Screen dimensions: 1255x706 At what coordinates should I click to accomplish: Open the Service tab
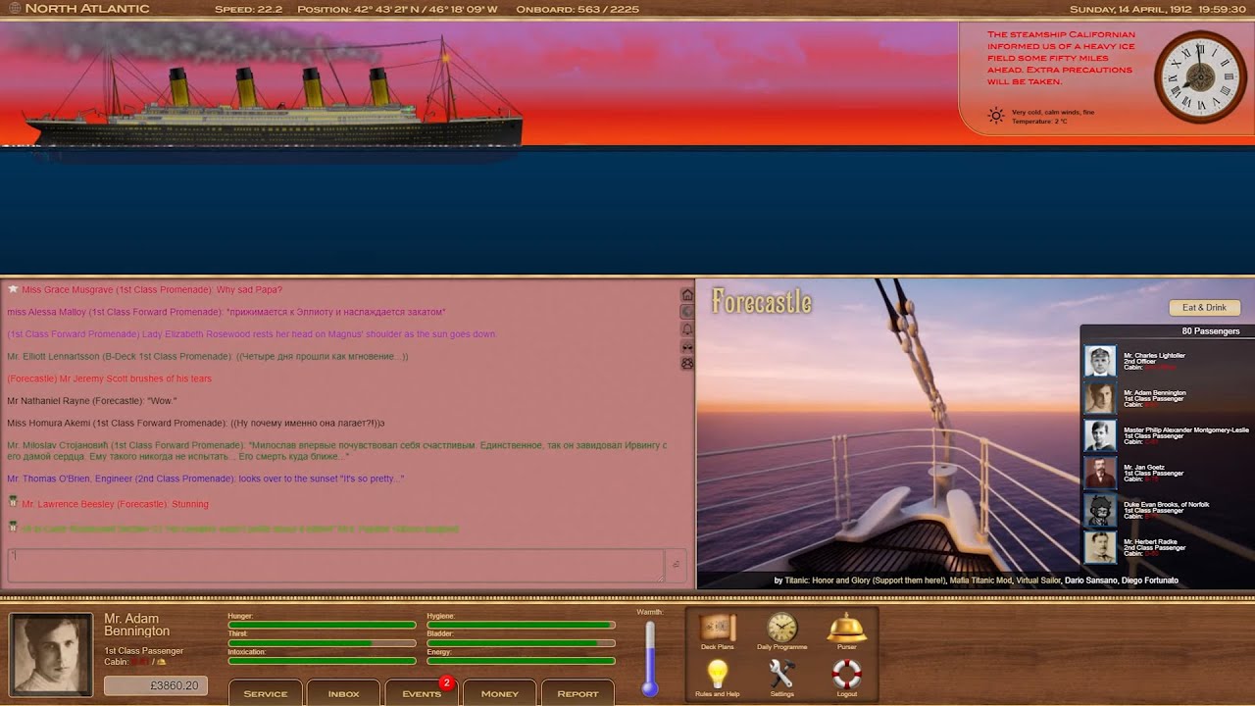click(x=265, y=692)
